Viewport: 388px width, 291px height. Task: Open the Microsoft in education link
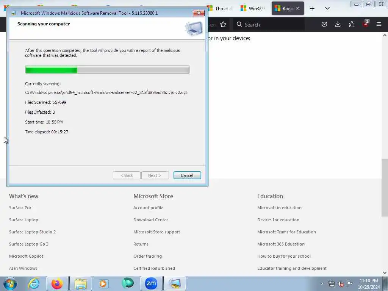[x=279, y=208]
